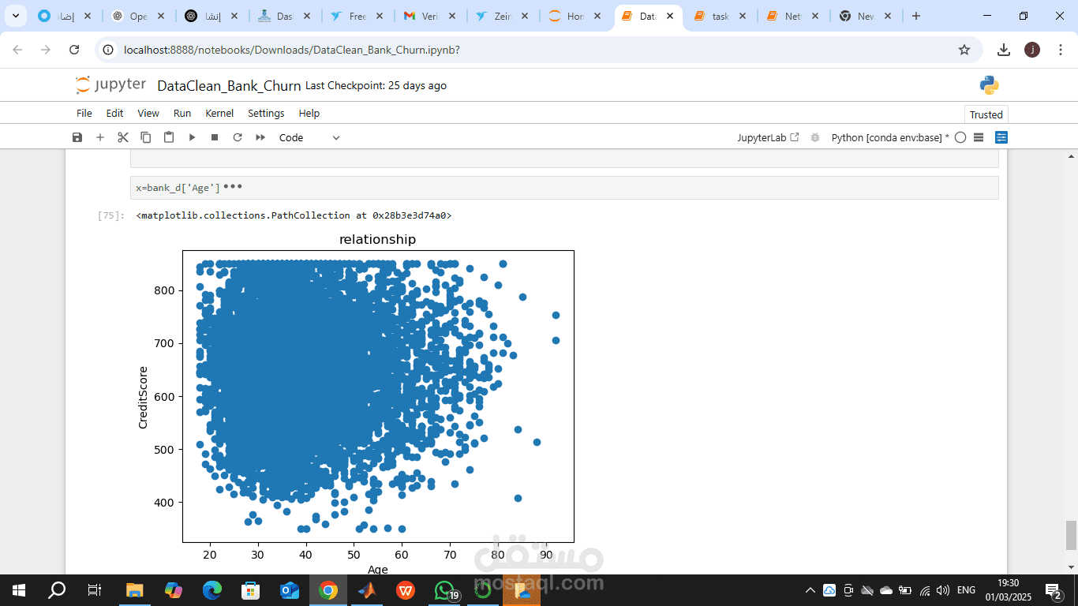The width and height of the screenshot is (1078, 606).
Task: Paste cell from clipboard in the toolbar
Action: tap(169, 137)
